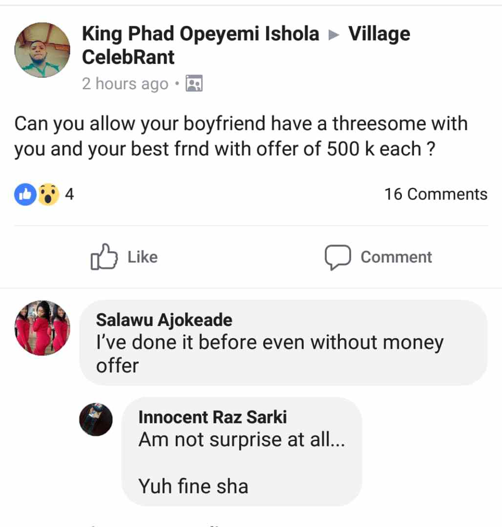Click the 2 hours ago timestamp
Viewport: 502px width, 527px height.
[x=125, y=84]
